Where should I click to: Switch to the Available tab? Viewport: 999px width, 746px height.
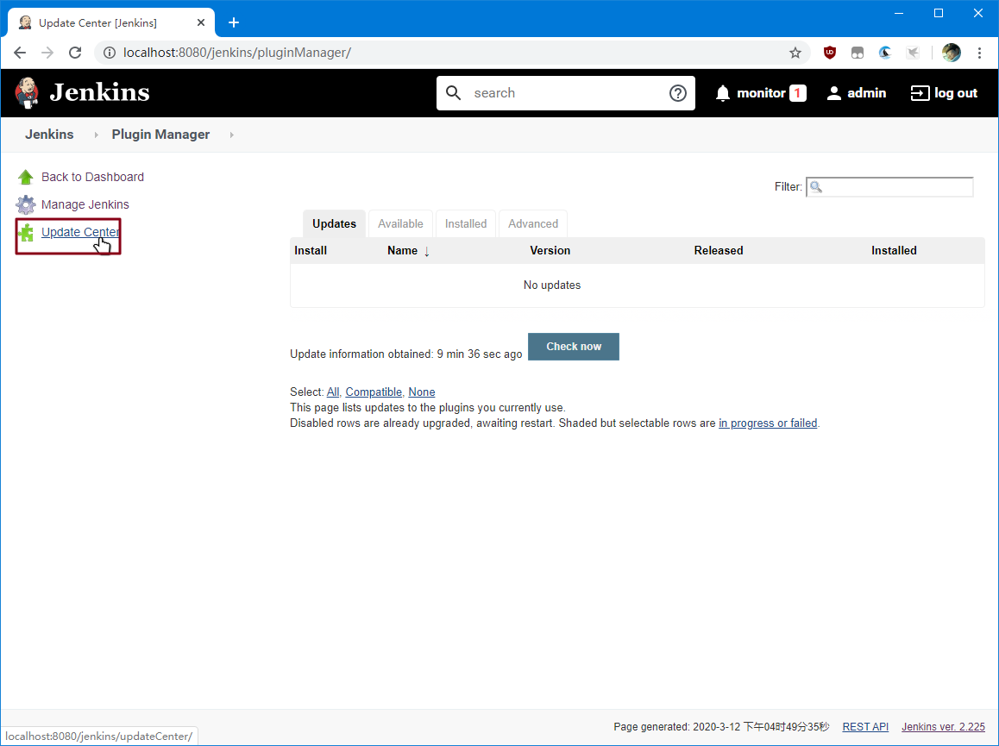point(400,223)
